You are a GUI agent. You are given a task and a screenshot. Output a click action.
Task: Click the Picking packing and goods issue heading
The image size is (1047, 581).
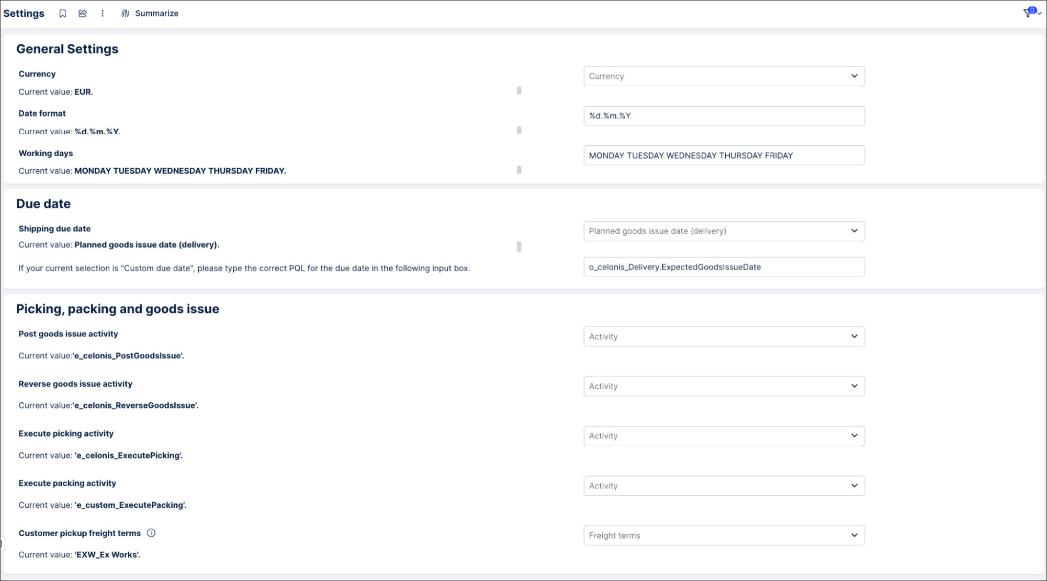pyautogui.click(x=117, y=308)
